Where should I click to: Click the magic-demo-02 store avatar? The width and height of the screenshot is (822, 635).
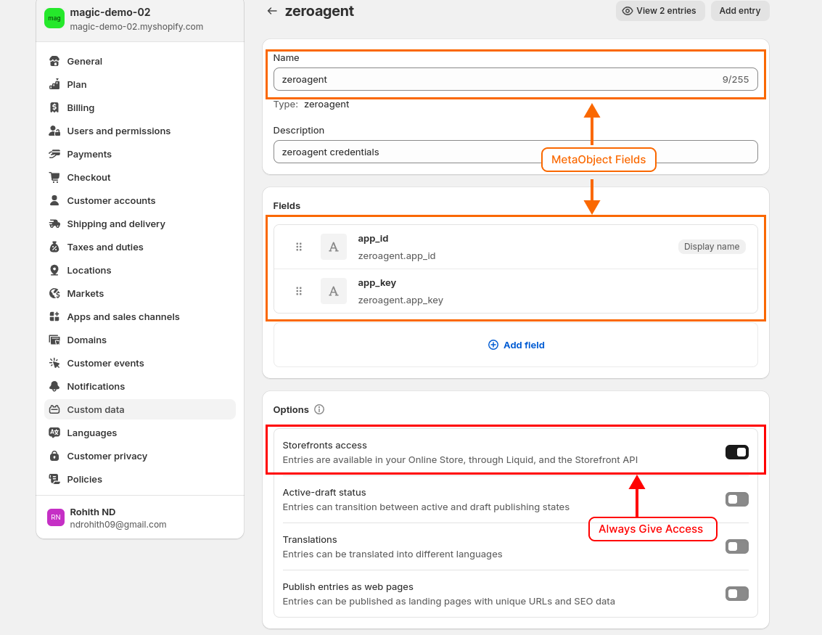click(x=54, y=18)
